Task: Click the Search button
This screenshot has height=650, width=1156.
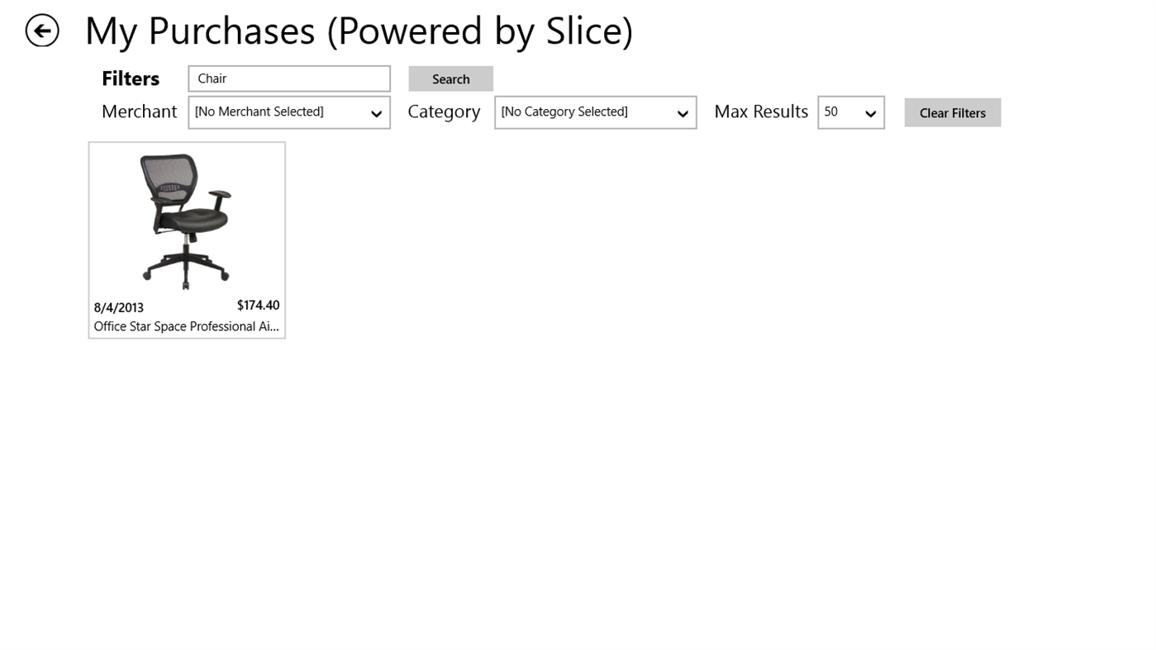Action: coord(450,78)
